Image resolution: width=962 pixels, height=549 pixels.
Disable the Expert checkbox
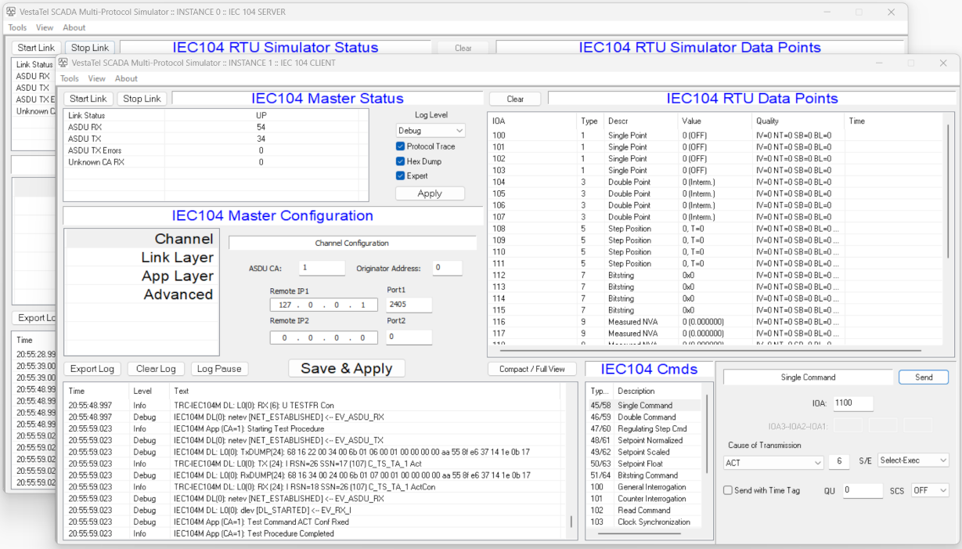(x=401, y=176)
